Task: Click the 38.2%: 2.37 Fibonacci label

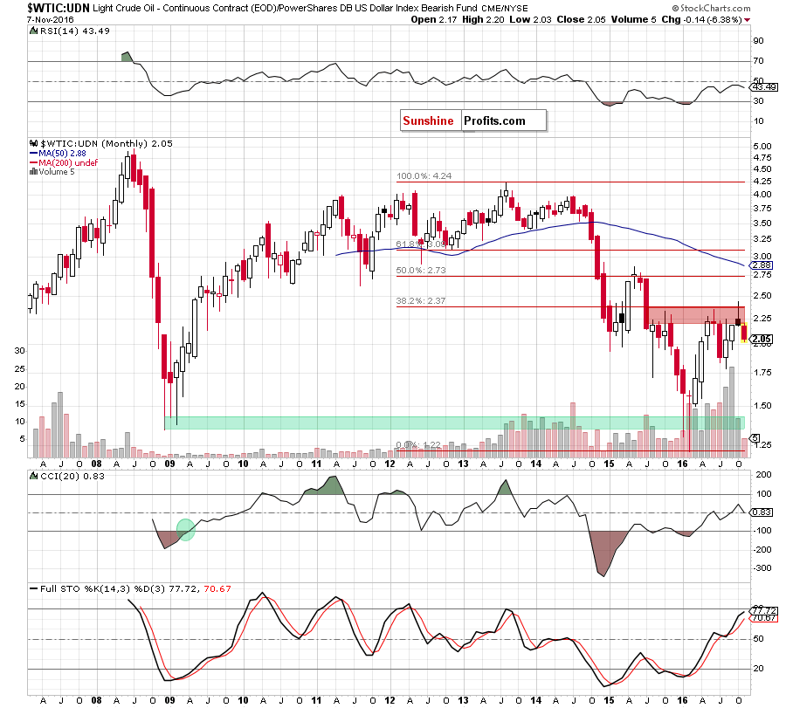Action: point(421,300)
